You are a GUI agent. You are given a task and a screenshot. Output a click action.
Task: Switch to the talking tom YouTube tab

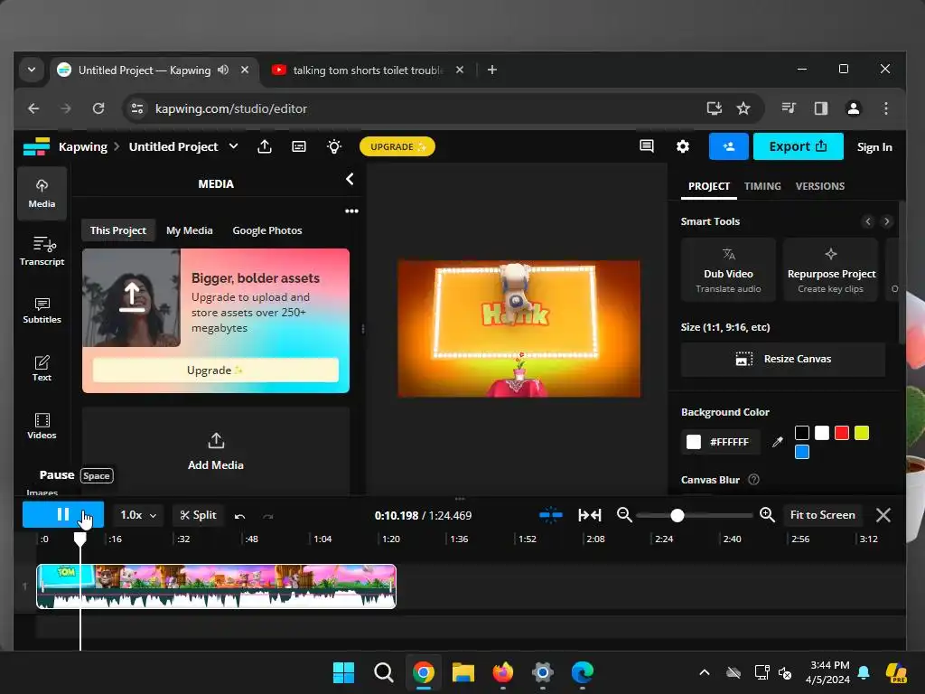pos(366,70)
